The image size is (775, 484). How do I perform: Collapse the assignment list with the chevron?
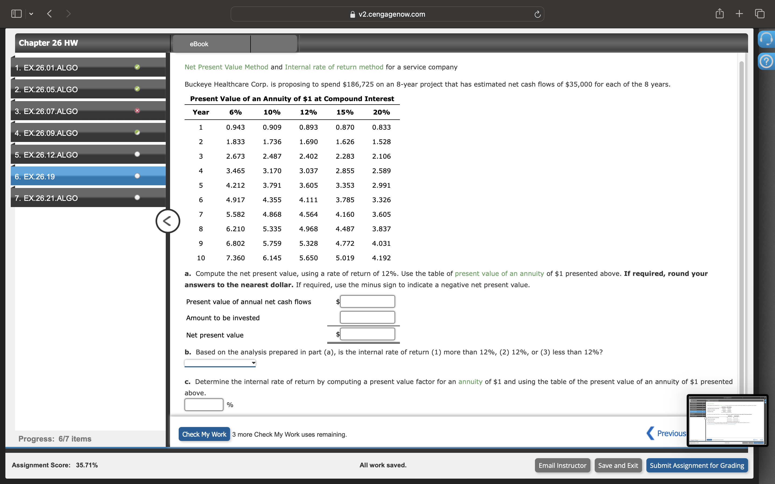click(167, 220)
